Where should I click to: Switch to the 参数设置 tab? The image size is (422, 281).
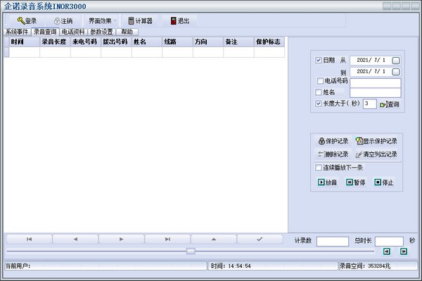coord(101,32)
